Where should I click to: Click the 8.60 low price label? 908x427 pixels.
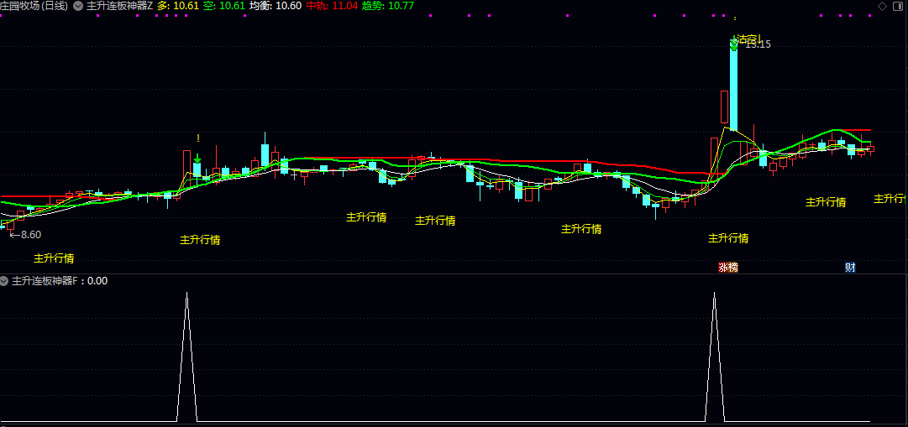[31, 235]
